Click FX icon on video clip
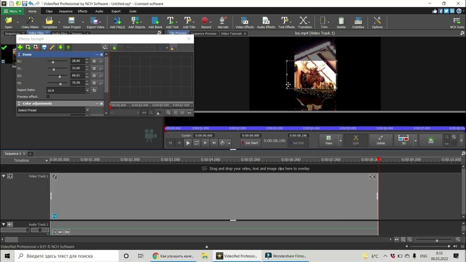This screenshot has width=466, height=262. (x=55, y=216)
